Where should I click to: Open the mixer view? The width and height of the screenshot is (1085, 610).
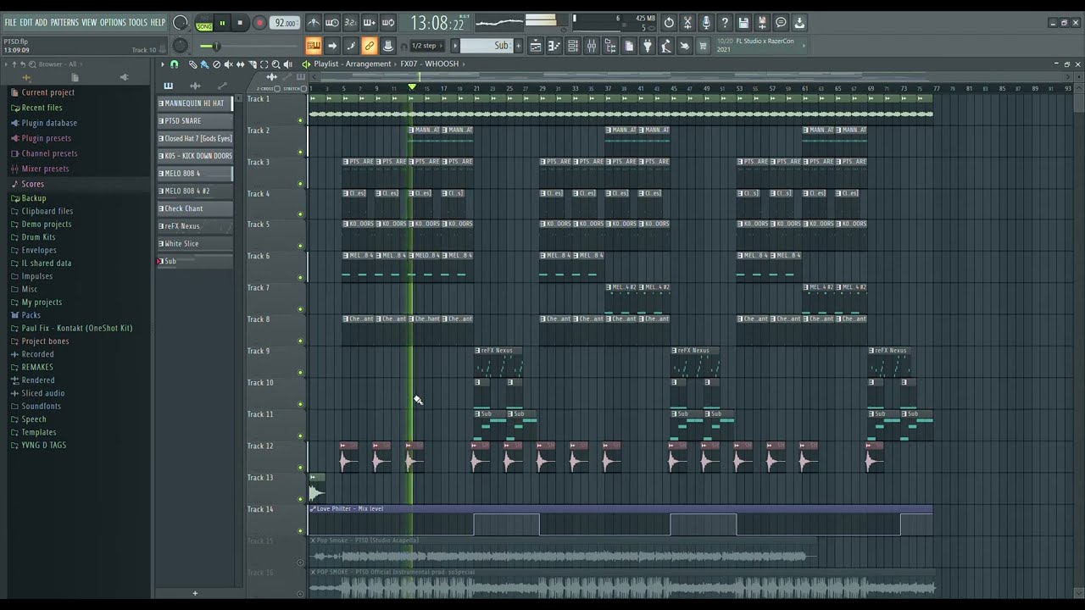(592, 46)
